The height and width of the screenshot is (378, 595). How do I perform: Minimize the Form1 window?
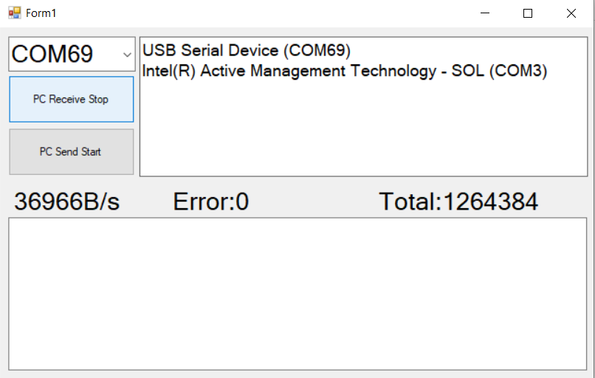(x=485, y=13)
